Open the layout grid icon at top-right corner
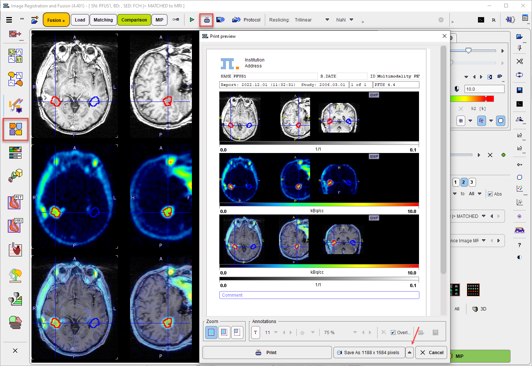 pyautogui.click(x=525, y=18)
